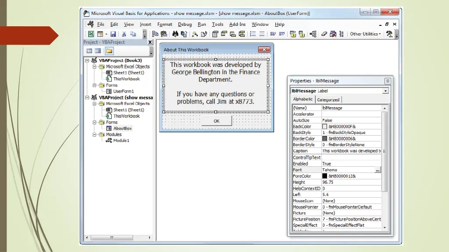
Task: Click the VBA application icon left of File
Action: (91, 24)
